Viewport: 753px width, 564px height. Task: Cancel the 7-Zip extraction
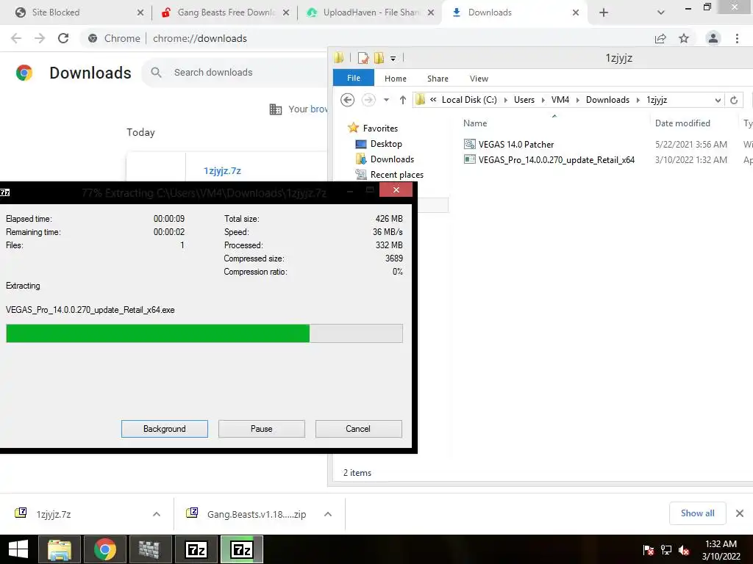(358, 429)
